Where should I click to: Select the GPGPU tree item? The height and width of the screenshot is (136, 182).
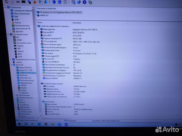coord(24,85)
